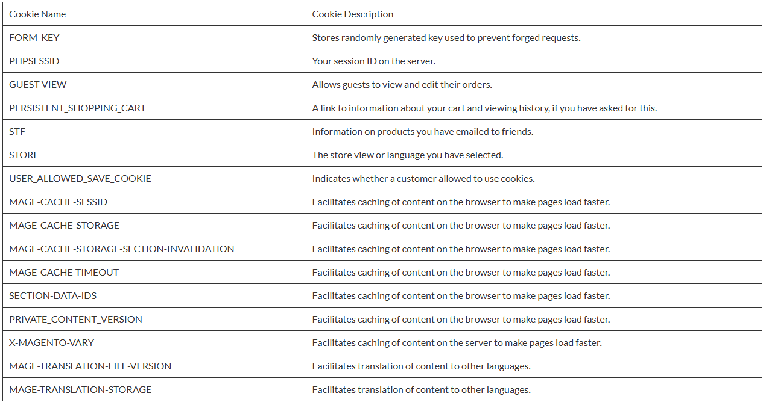The width and height of the screenshot is (766, 405).
Task: Click 'Allows guests to view and edit' description
Action: click(x=402, y=84)
